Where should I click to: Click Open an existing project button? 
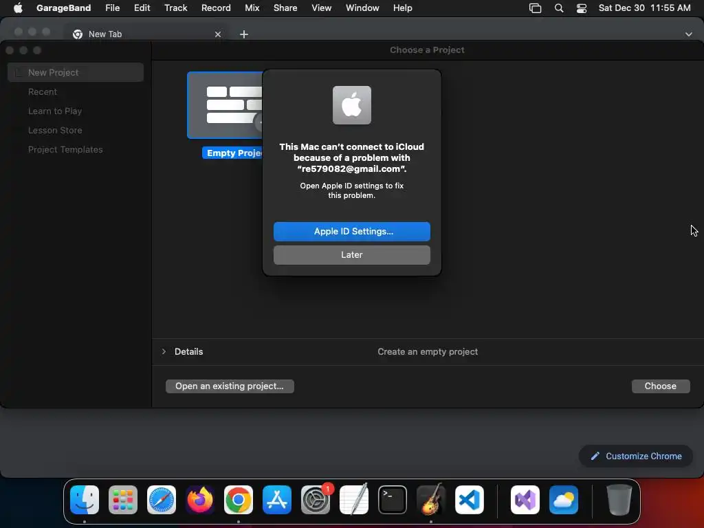tap(230, 386)
